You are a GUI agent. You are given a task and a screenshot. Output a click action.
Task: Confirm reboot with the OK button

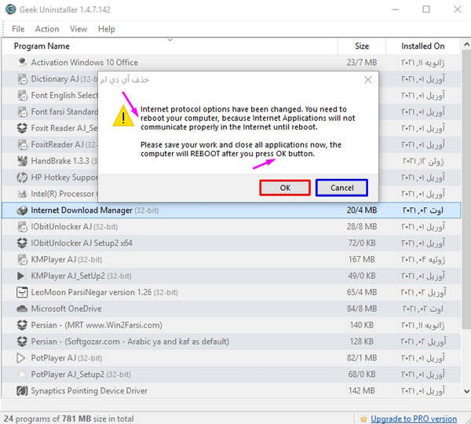285,188
